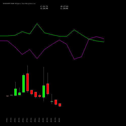Select the red candle for 29 Jan
The image size is (126, 126).
point(36,94)
